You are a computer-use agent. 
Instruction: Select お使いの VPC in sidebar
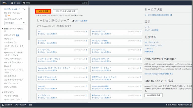[x=10, y=35]
